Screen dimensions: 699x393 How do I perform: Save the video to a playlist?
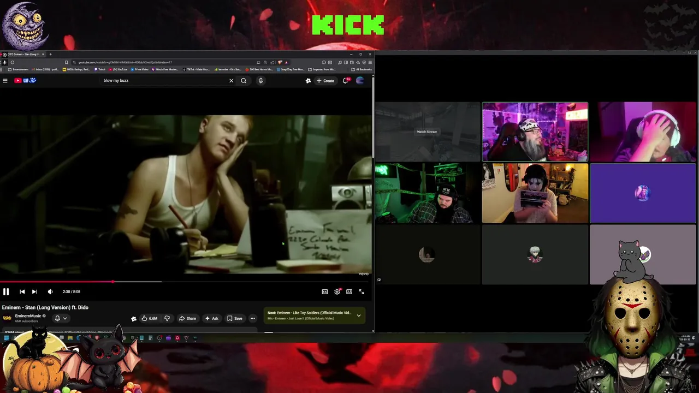click(235, 318)
